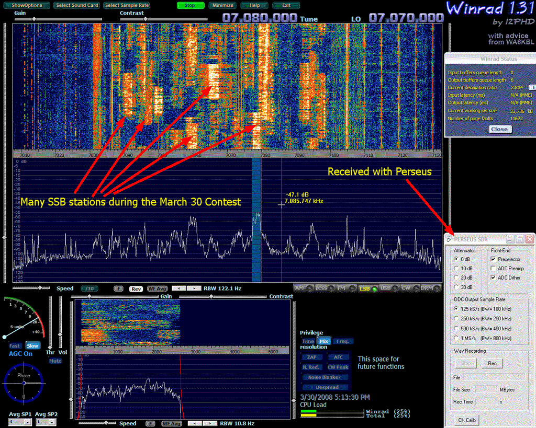
Task: Toggle the Despread function
Action: pyautogui.click(x=327, y=387)
